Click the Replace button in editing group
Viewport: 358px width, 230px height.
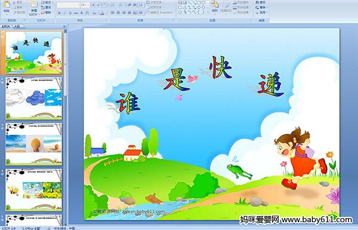261,7
